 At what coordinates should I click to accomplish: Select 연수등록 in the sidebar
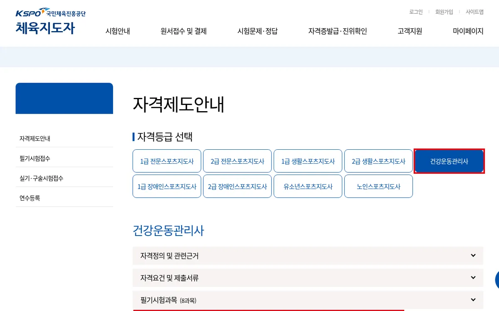64,198
